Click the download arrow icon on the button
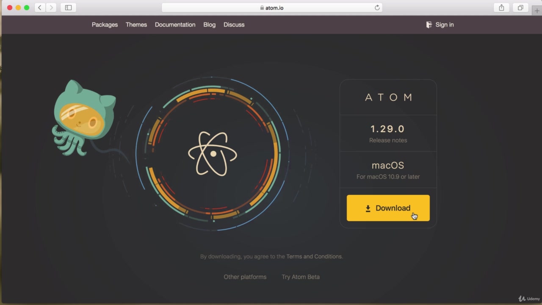The width and height of the screenshot is (542, 305). pos(368,208)
